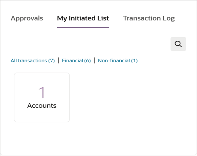Open search for initiated transactions

[x=178, y=44]
